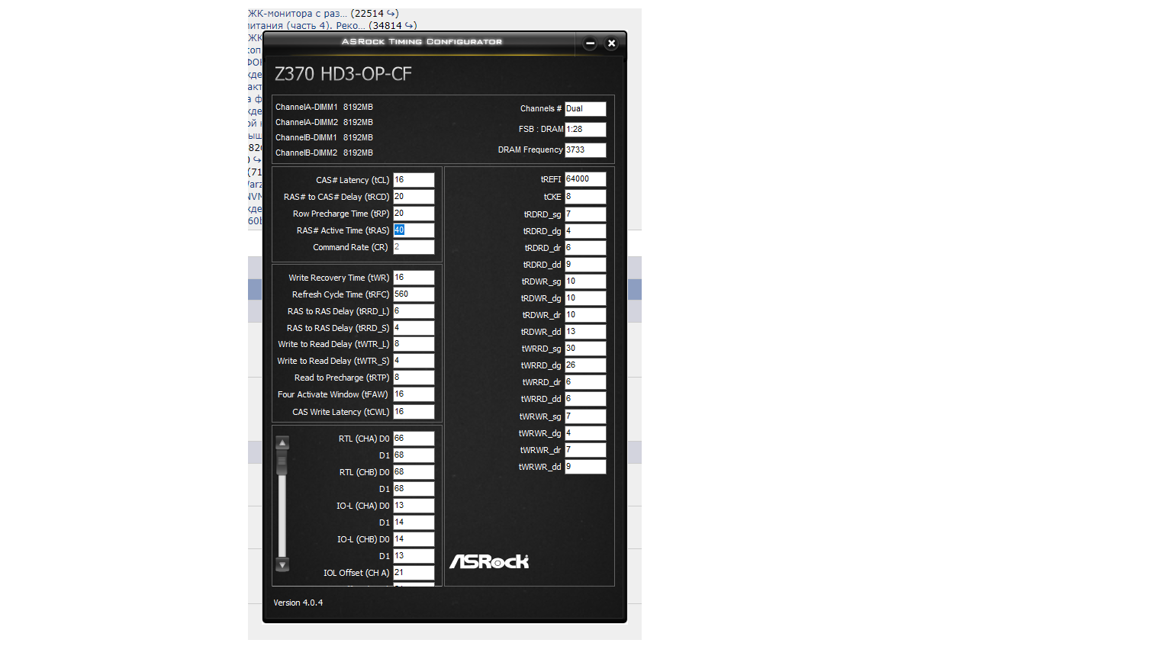Select the Channels # field showing Dual
This screenshot has width=1172, height=659.
point(585,109)
